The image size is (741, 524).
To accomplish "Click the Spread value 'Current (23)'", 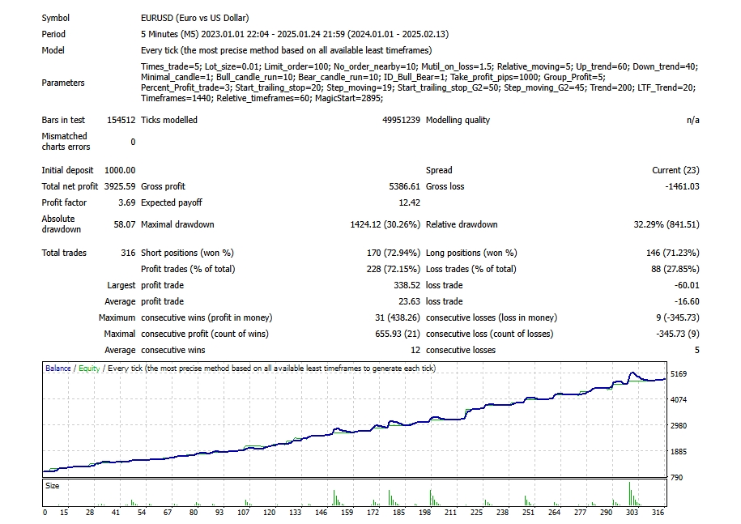I will 675,170.
